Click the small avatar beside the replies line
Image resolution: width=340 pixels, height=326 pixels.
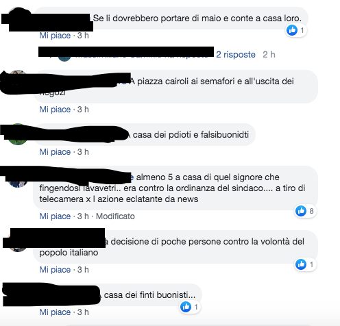[x=64, y=58]
